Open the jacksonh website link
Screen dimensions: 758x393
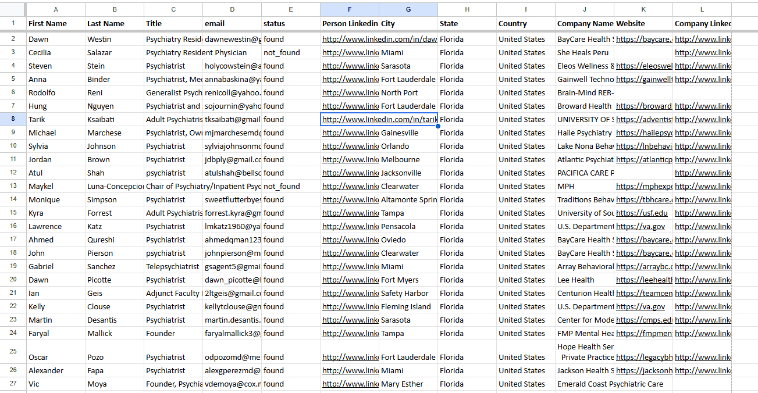tap(644, 371)
